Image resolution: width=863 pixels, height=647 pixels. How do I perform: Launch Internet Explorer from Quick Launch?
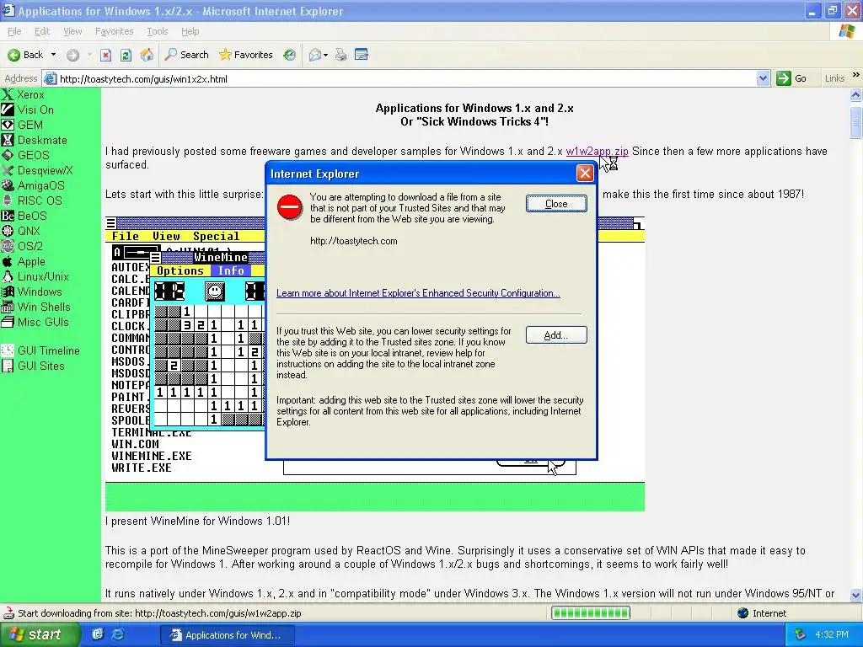click(118, 634)
